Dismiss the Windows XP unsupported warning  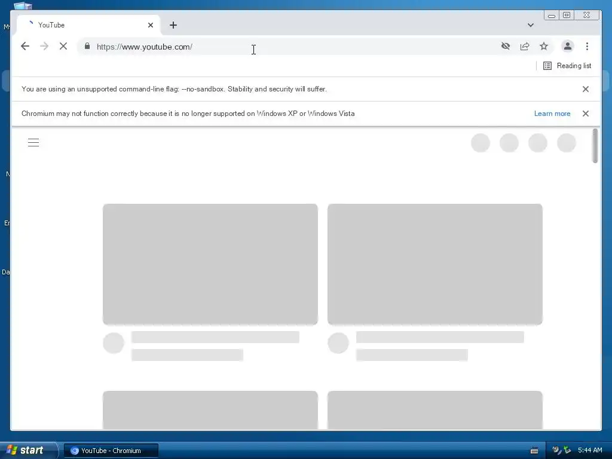(x=586, y=114)
